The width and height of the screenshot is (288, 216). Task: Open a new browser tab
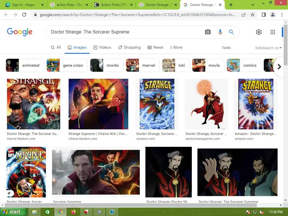click(x=231, y=5)
